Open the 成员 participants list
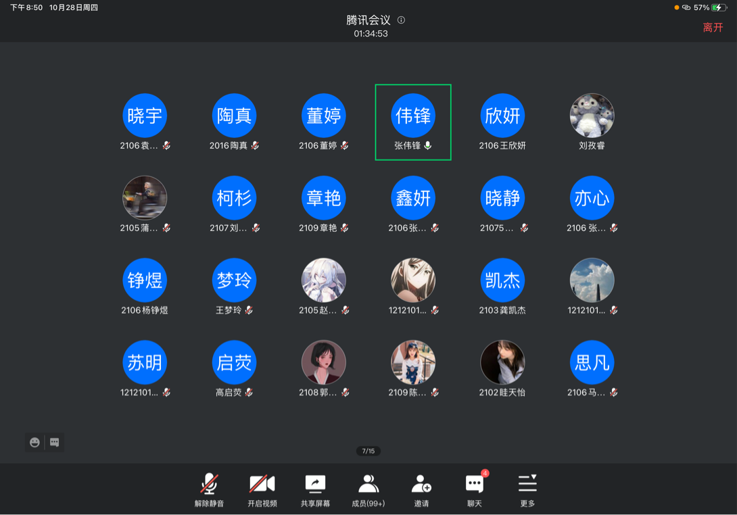Viewport: 737px width, 515px height. click(368, 489)
